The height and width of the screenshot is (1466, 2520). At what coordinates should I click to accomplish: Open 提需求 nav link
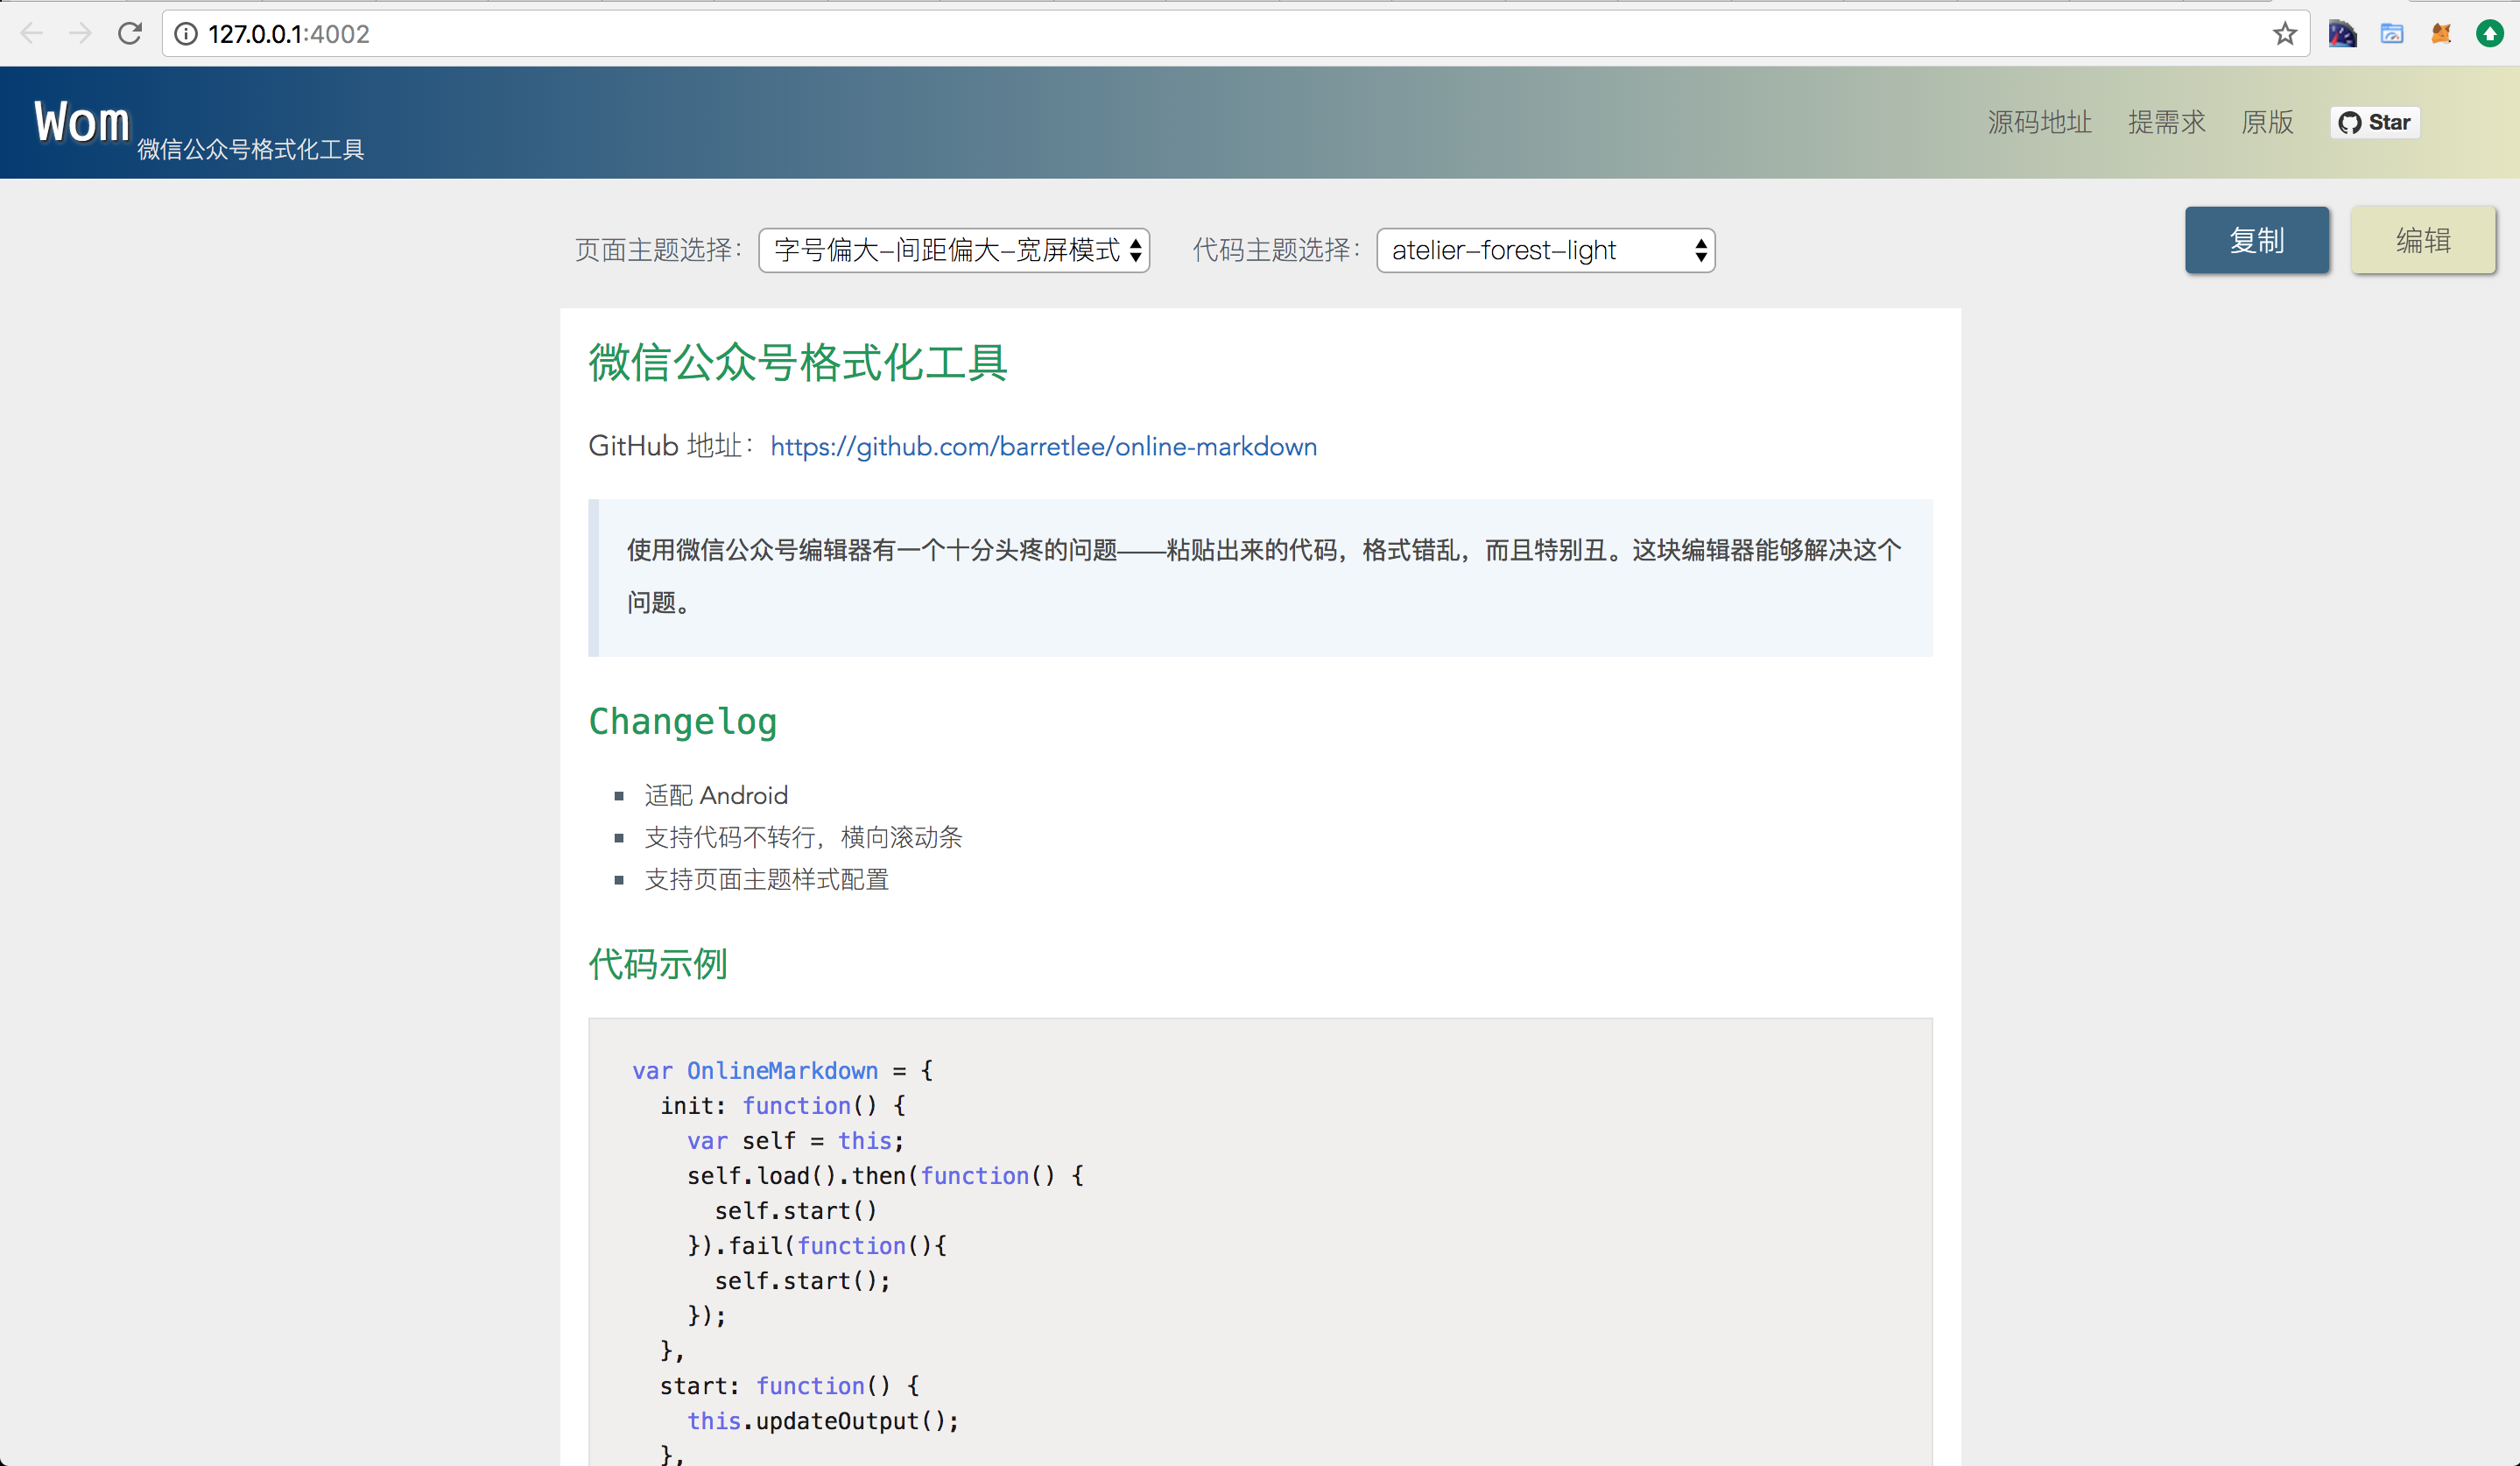2166,122
